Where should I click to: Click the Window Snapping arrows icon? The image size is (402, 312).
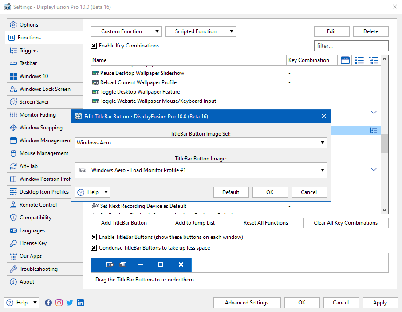(13, 128)
